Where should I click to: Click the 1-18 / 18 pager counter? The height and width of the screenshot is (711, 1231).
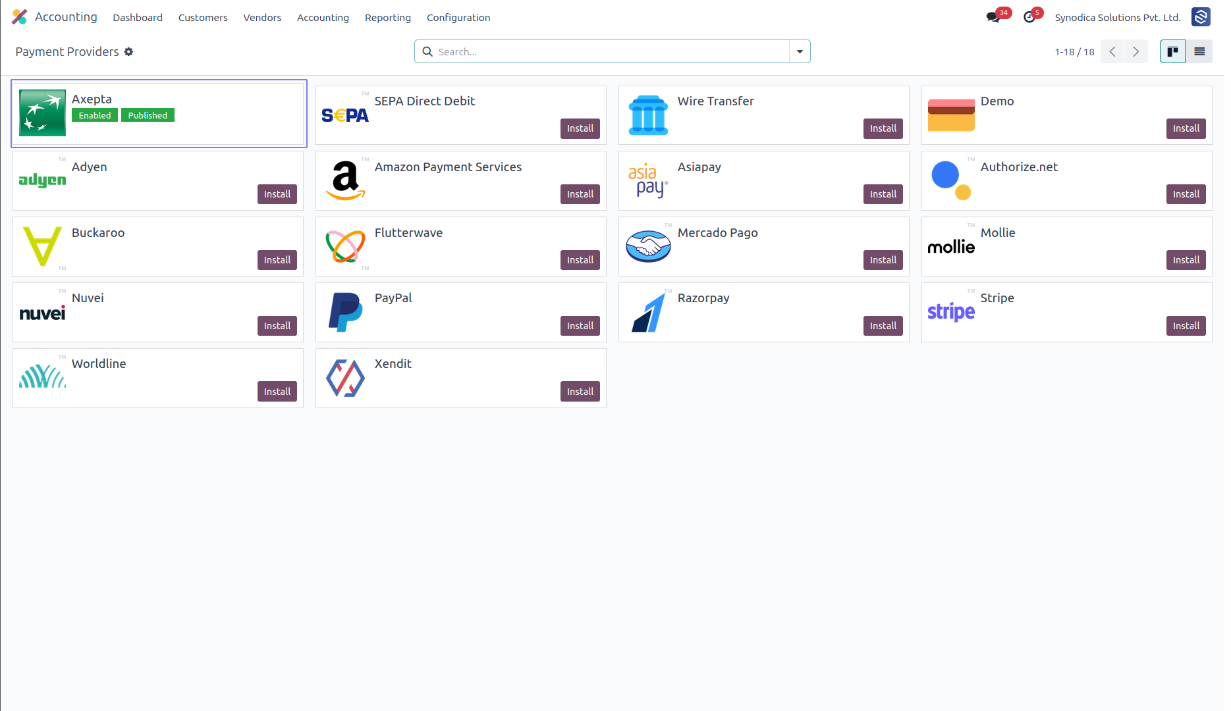(1074, 52)
